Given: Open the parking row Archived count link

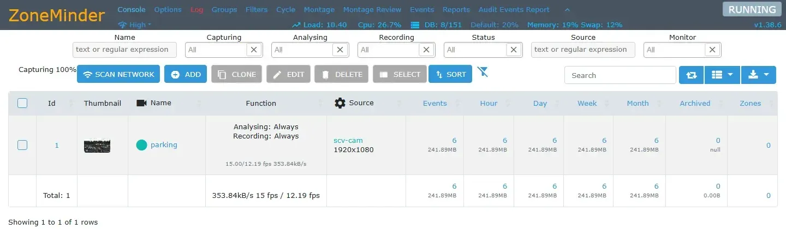Looking at the screenshot, I should point(718,141).
